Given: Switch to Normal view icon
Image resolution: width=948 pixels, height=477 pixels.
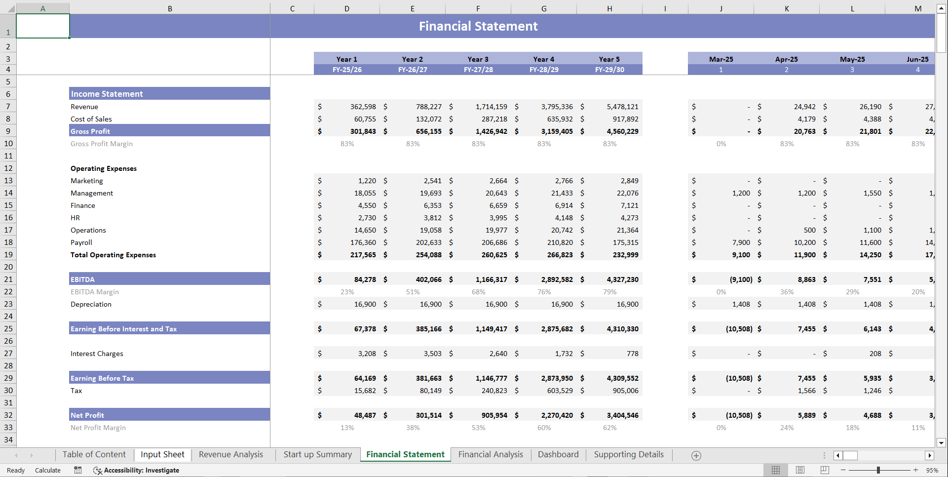Looking at the screenshot, I should point(775,470).
